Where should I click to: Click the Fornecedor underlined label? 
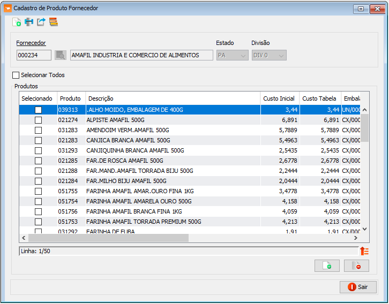coord(31,43)
